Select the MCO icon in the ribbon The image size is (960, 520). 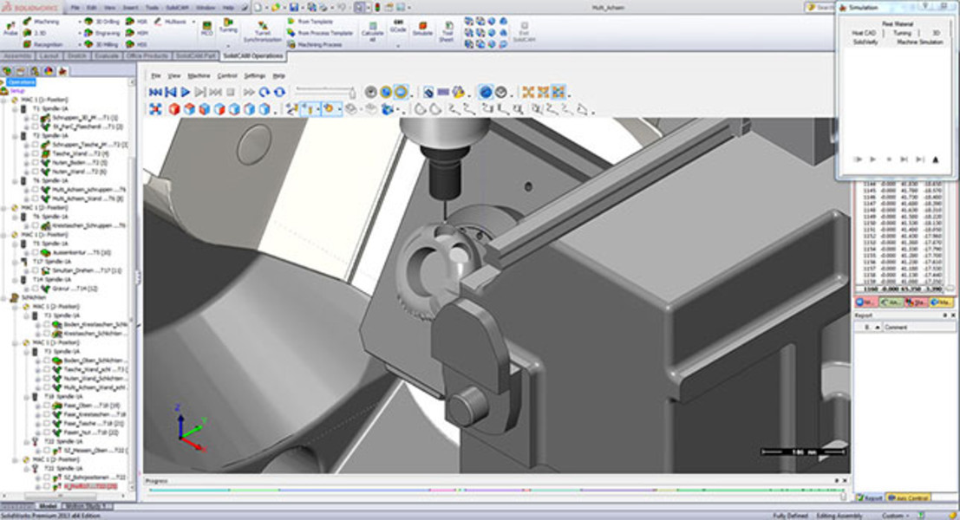(206, 23)
